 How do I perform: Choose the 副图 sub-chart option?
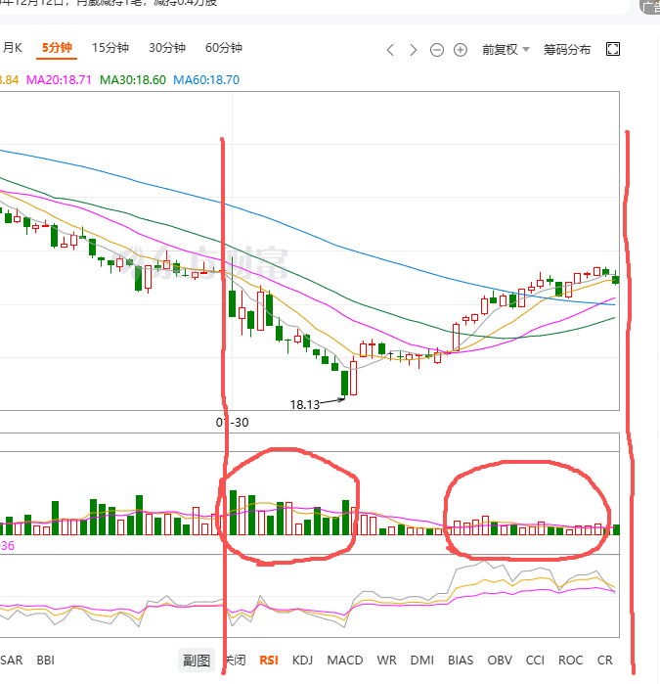197,660
